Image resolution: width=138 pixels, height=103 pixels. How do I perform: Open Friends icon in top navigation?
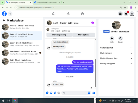[x=68, y=14]
